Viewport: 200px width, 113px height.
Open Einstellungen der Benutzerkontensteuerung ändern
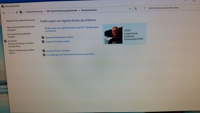(71, 54)
